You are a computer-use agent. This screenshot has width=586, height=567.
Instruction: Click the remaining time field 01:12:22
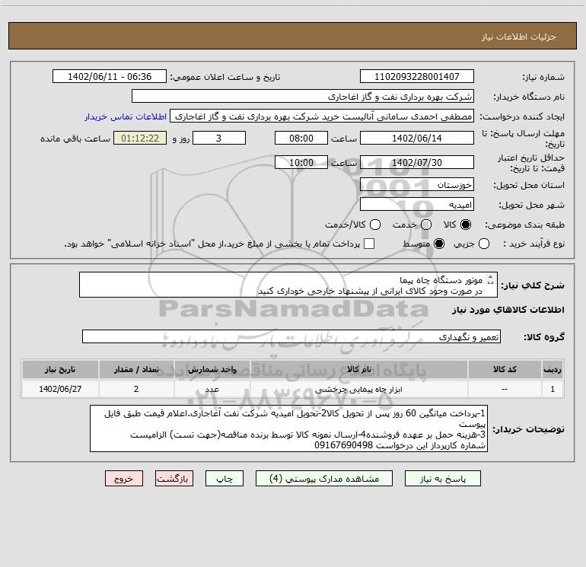tap(140, 138)
